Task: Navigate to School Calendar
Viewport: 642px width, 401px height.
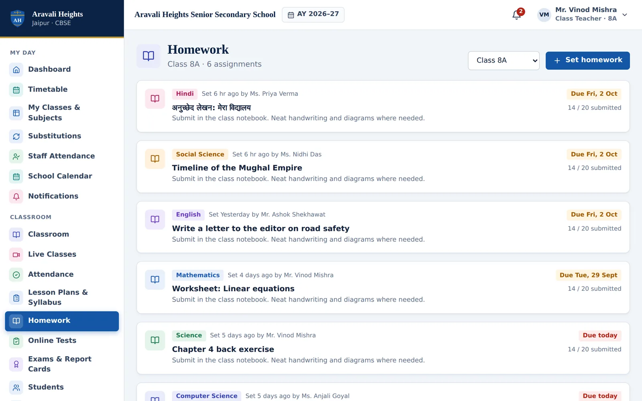Action: coord(62,176)
